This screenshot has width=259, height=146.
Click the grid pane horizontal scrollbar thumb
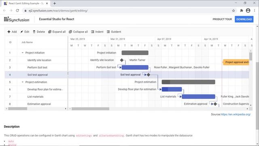tap(18, 109)
